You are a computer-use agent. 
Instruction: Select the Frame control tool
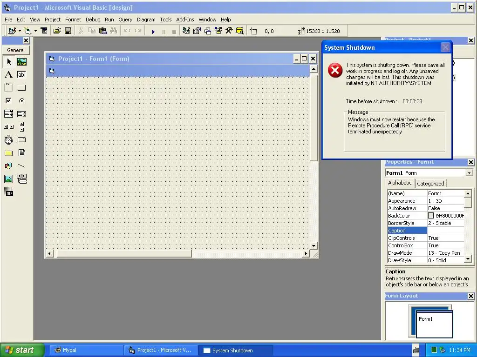click(x=8, y=88)
